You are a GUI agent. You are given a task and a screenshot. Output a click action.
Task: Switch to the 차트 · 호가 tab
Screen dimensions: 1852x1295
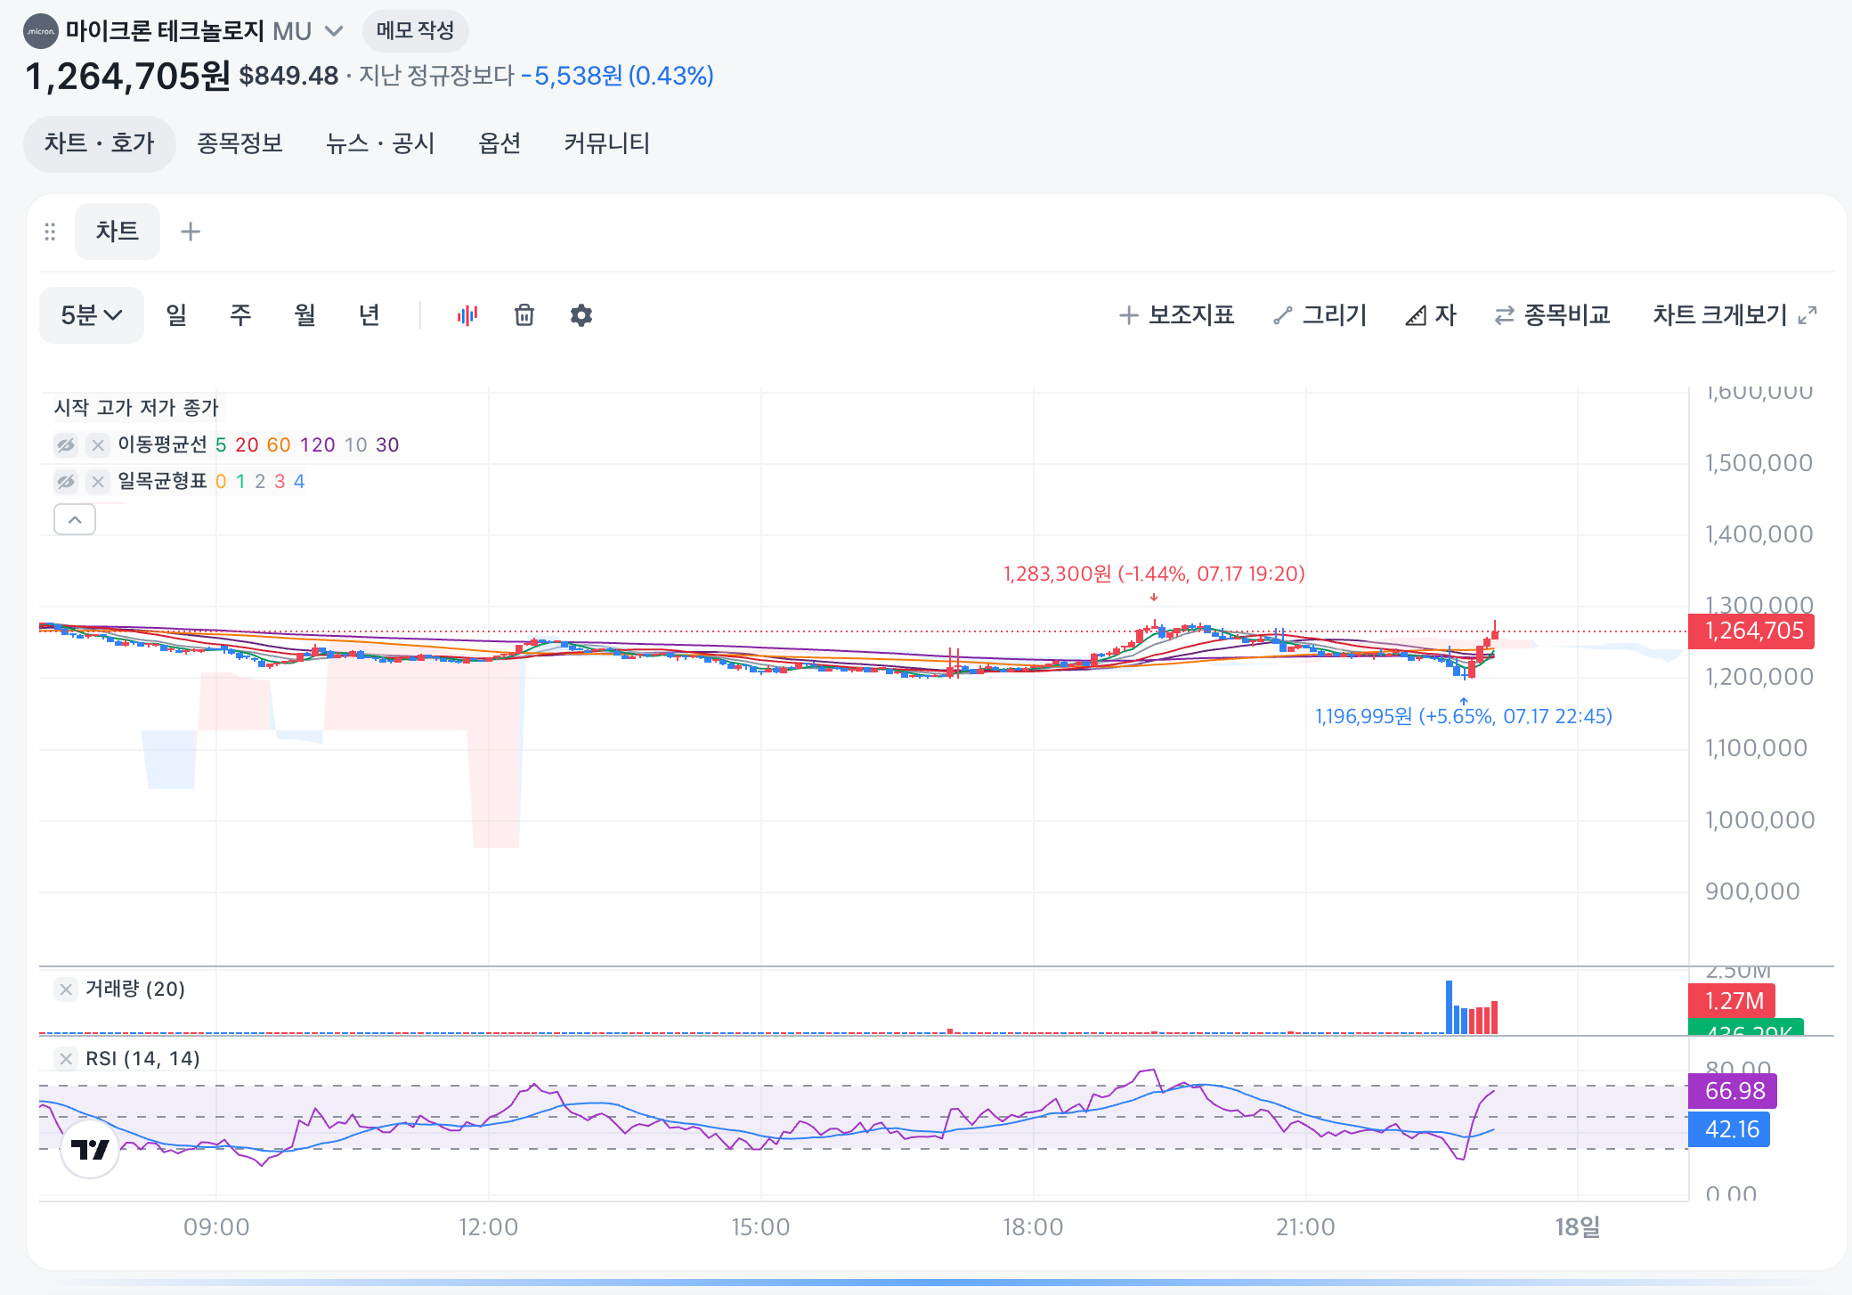coord(100,143)
